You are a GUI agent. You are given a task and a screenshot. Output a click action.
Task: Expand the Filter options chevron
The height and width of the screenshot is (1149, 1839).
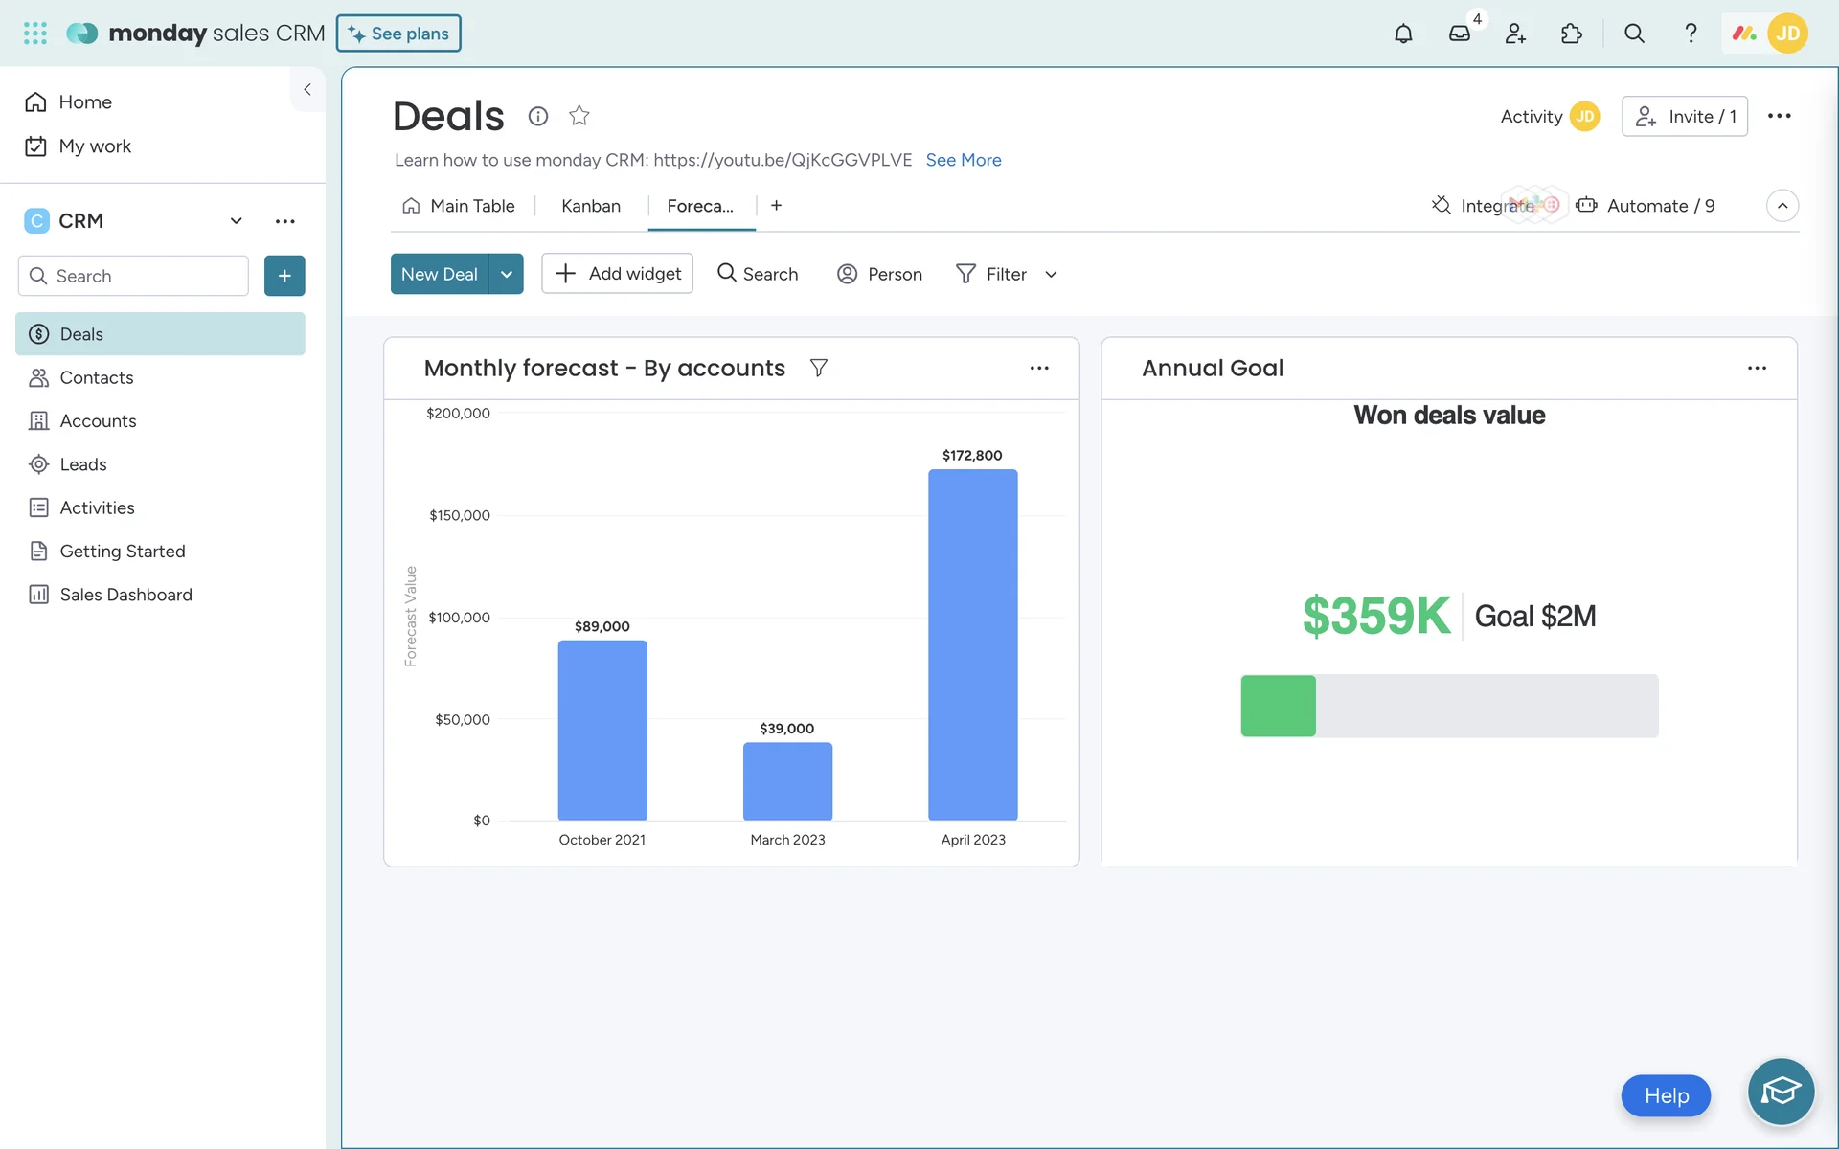[x=1051, y=275]
